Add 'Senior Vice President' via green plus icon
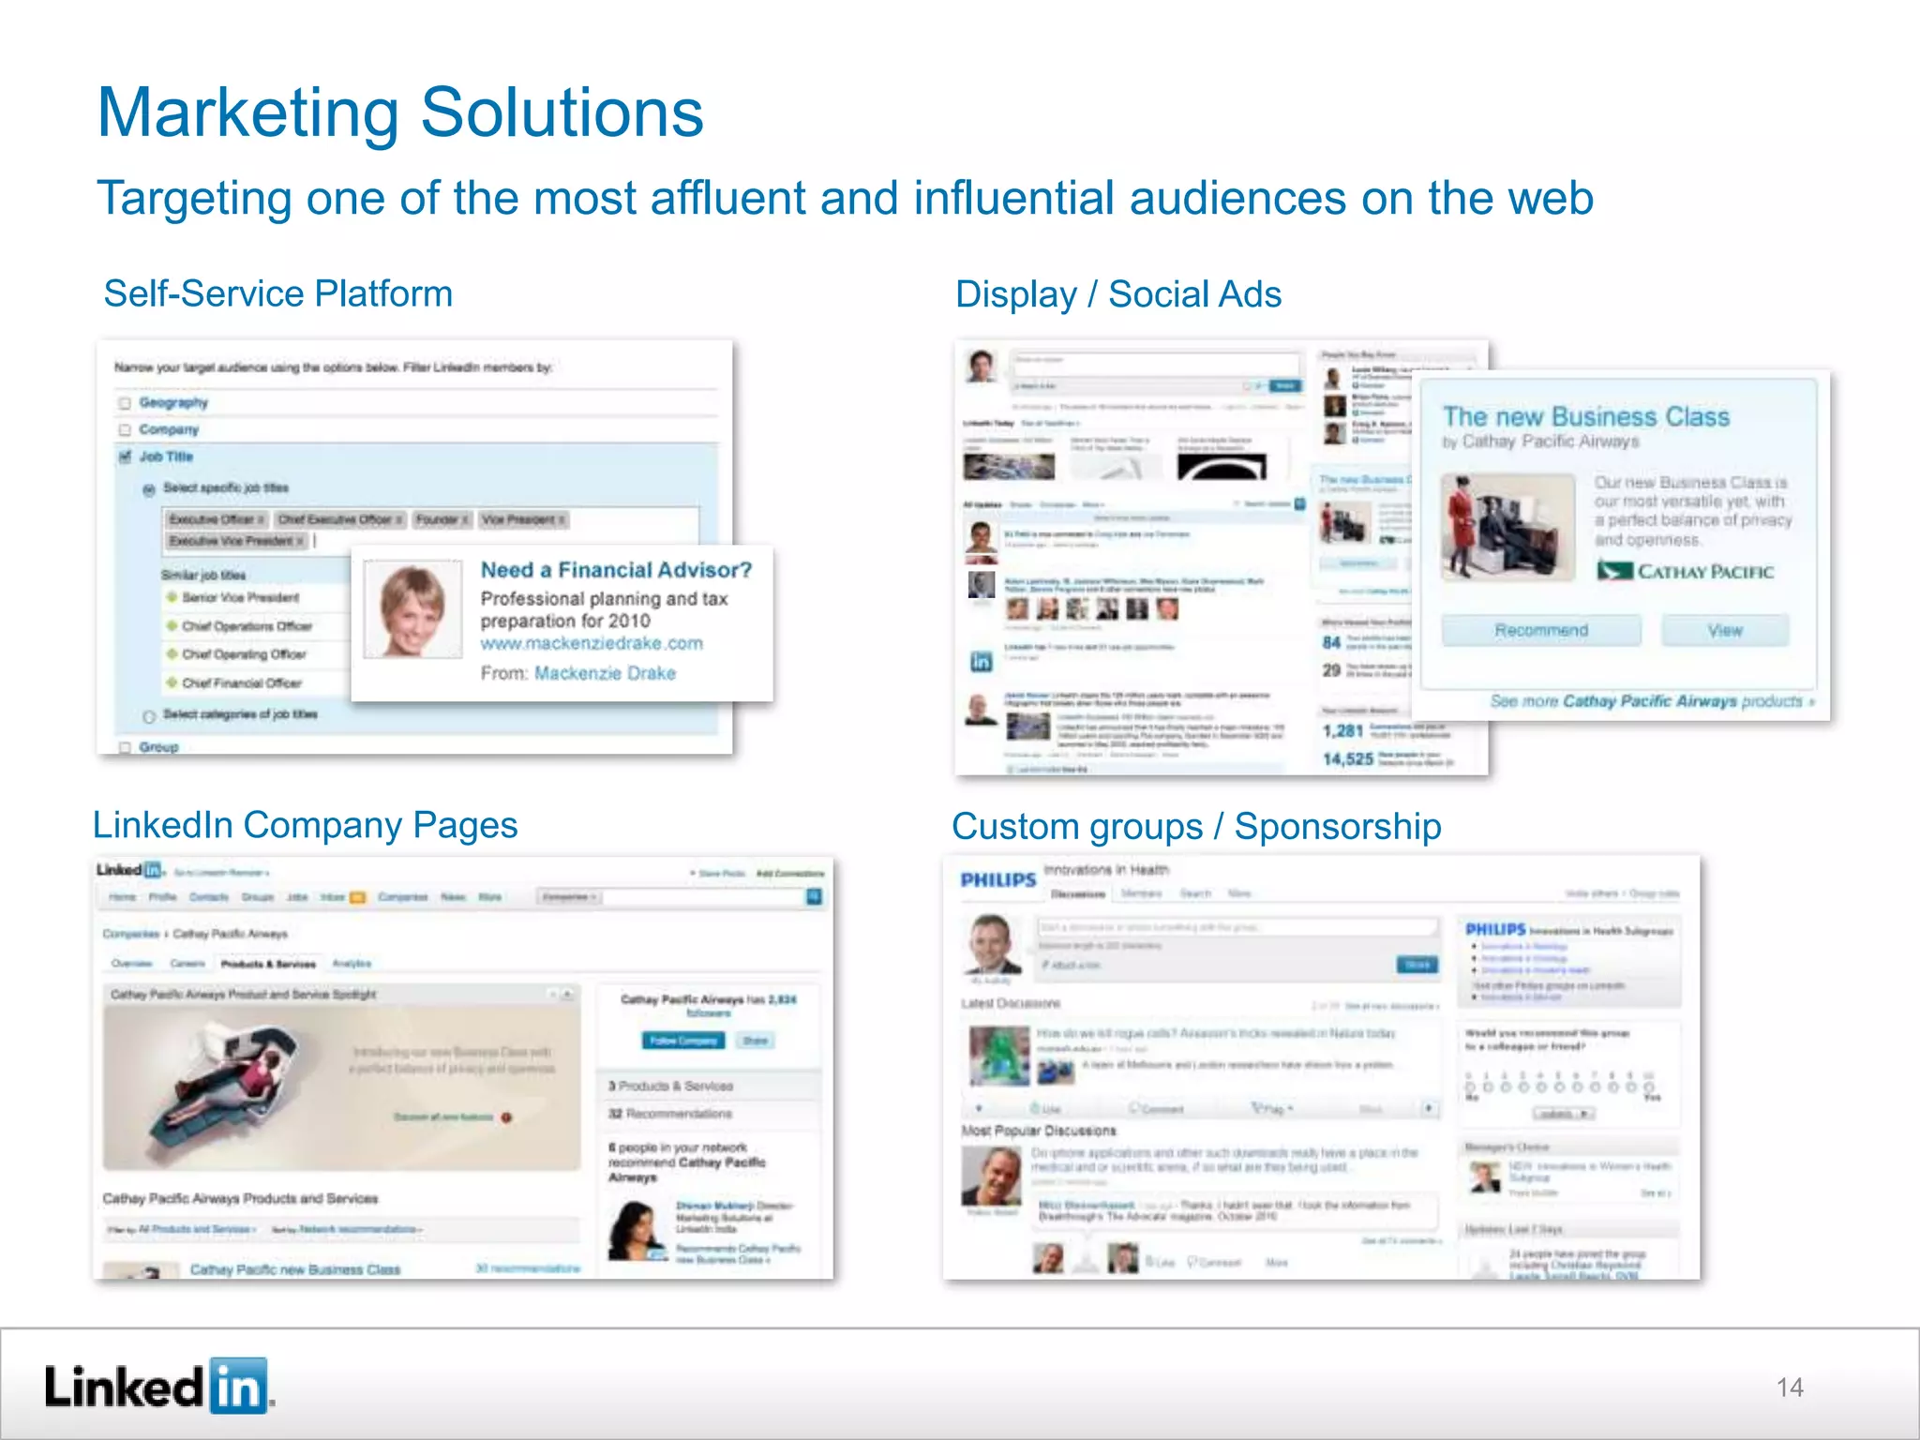The width and height of the screenshot is (1920, 1440). [x=172, y=597]
